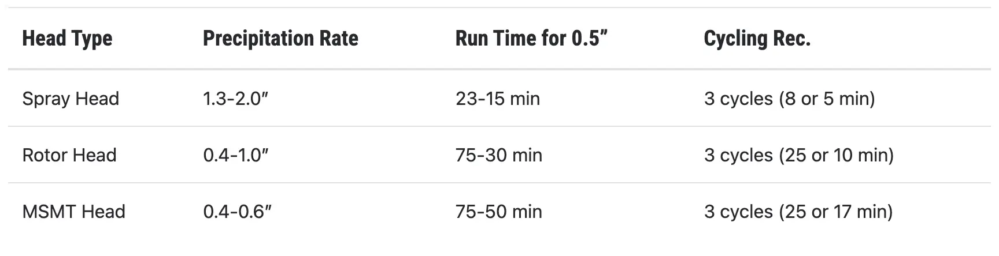
Task: Select the Spray Head row label
Action: click(x=71, y=99)
